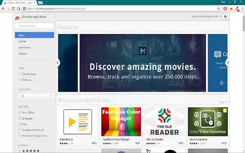Click the yellow extension icon in toolbar
This screenshot has height=153, width=245.
point(231,9)
